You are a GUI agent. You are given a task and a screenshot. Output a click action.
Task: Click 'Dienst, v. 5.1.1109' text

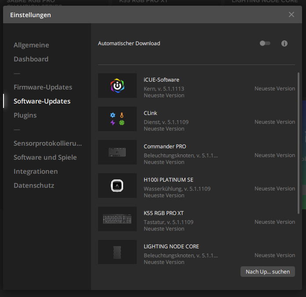pyautogui.click(x=166, y=122)
